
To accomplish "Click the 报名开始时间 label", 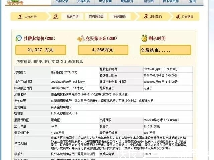I will (23, 82).
